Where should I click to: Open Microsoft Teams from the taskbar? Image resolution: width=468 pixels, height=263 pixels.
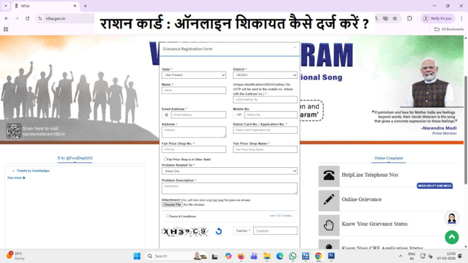pos(254,256)
